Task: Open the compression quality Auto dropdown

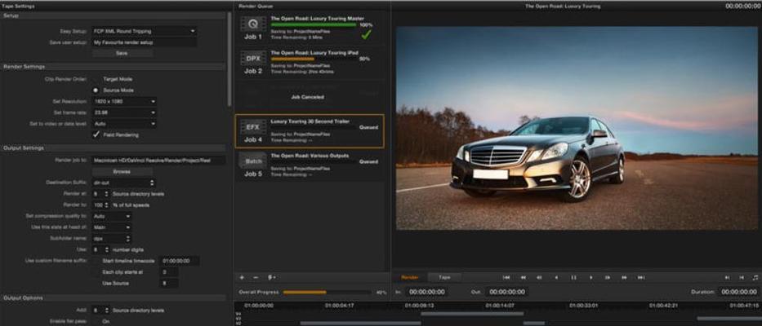Action: click(x=112, y=216)
